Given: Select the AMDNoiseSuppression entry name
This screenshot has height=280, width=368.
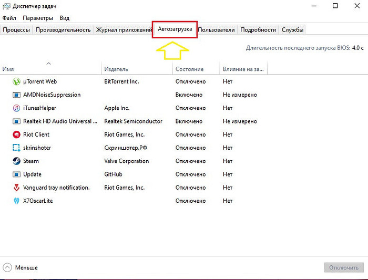Looking at the screenshot, I should pos(52,95).
